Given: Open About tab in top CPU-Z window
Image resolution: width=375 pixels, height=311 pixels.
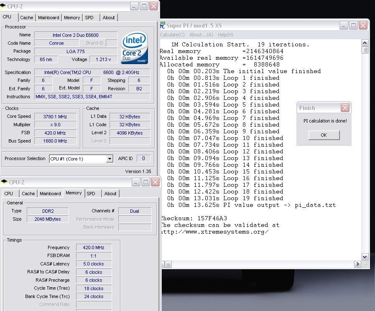Looking at the screenshot, I should [109, 18].
